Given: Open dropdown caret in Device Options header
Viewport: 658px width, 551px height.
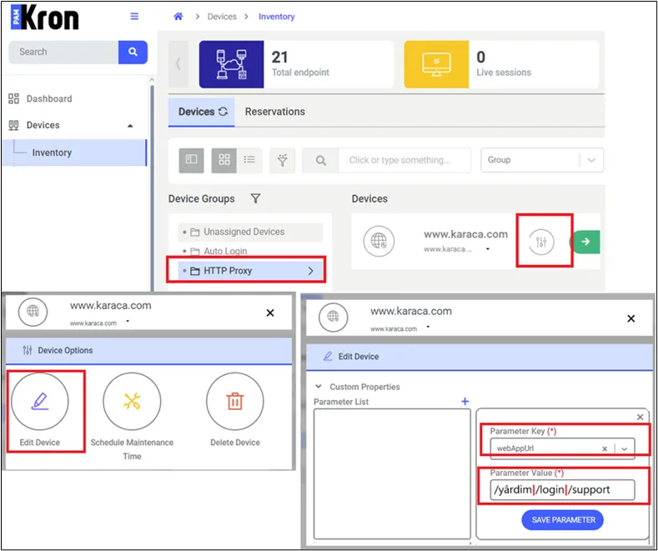Looking at the screenshot, I should tap(128, 322).
